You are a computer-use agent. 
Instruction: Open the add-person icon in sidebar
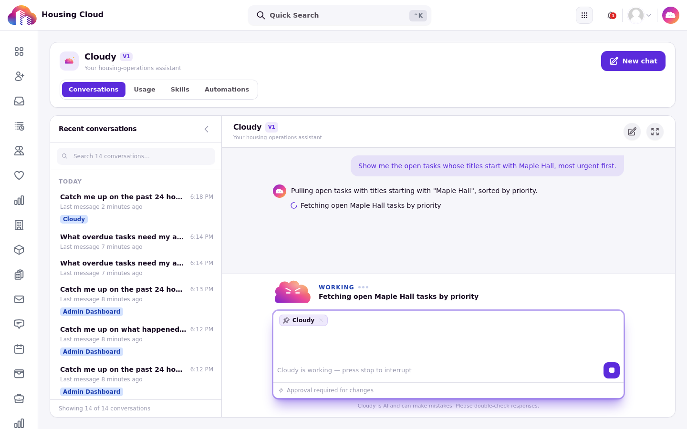click(19, 76)
